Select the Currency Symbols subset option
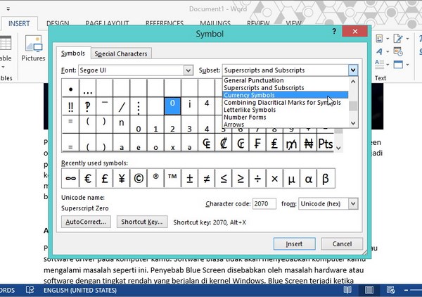This screenshot has width=422, height=297. (x=286, y=95)
